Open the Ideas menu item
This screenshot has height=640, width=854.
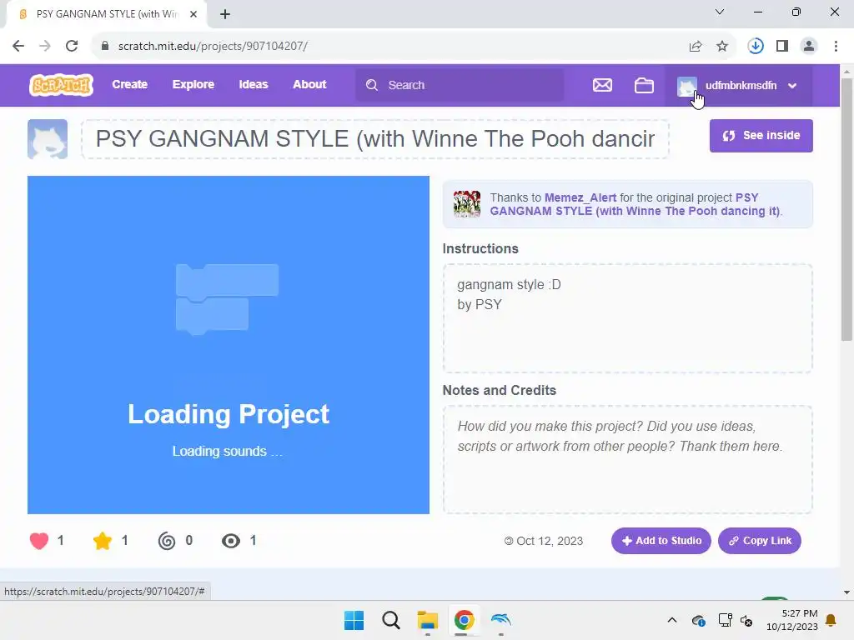[x=254, y=84]
